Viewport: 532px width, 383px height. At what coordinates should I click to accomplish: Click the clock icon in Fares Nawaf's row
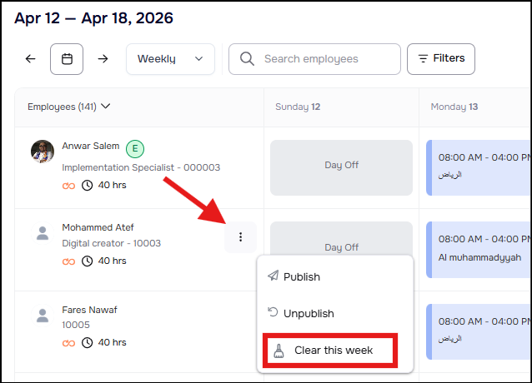pyautogui.click(x=88, y=341)
